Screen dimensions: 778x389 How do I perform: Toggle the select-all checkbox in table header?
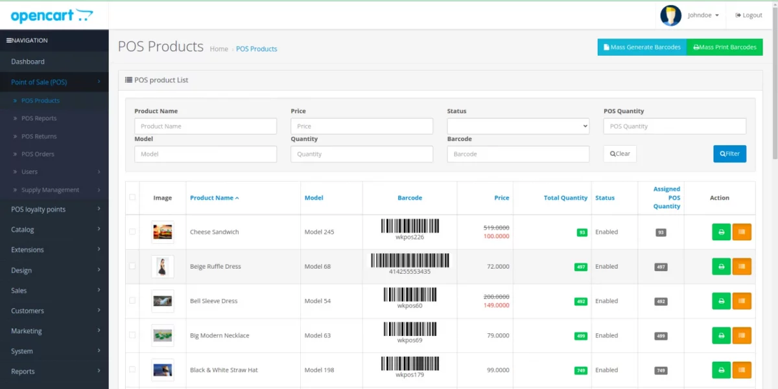click(x=132, y=197)
